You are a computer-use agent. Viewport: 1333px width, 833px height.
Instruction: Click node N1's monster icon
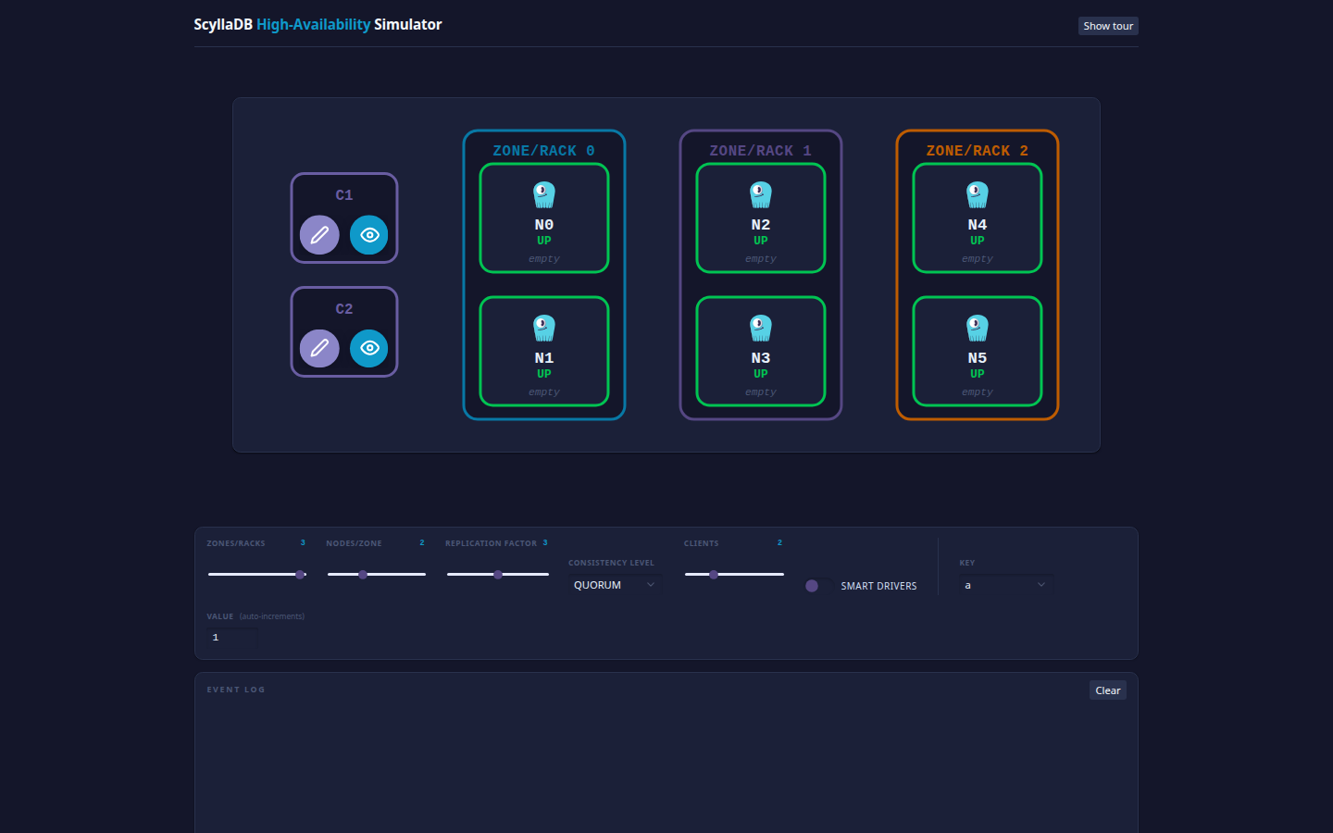tap(544, 328)
